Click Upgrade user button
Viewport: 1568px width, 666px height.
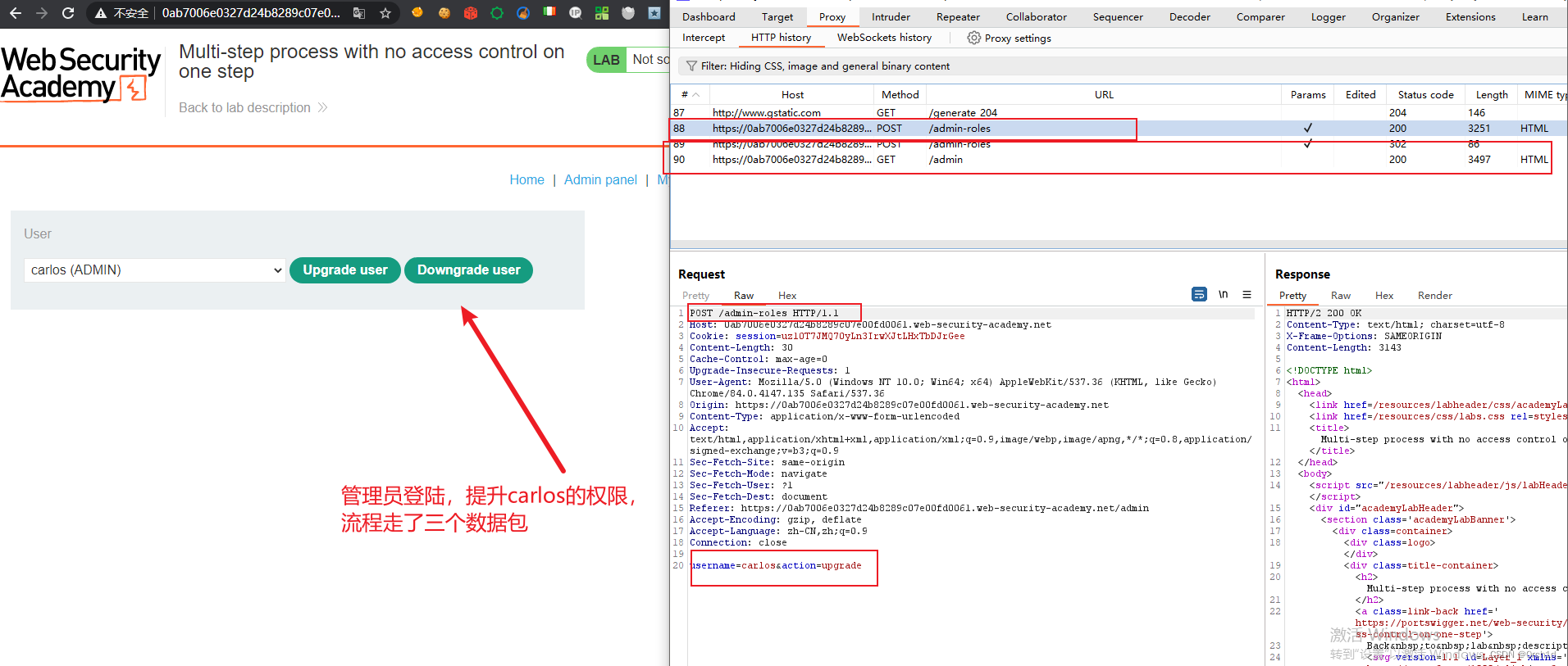tap(345, 270)
